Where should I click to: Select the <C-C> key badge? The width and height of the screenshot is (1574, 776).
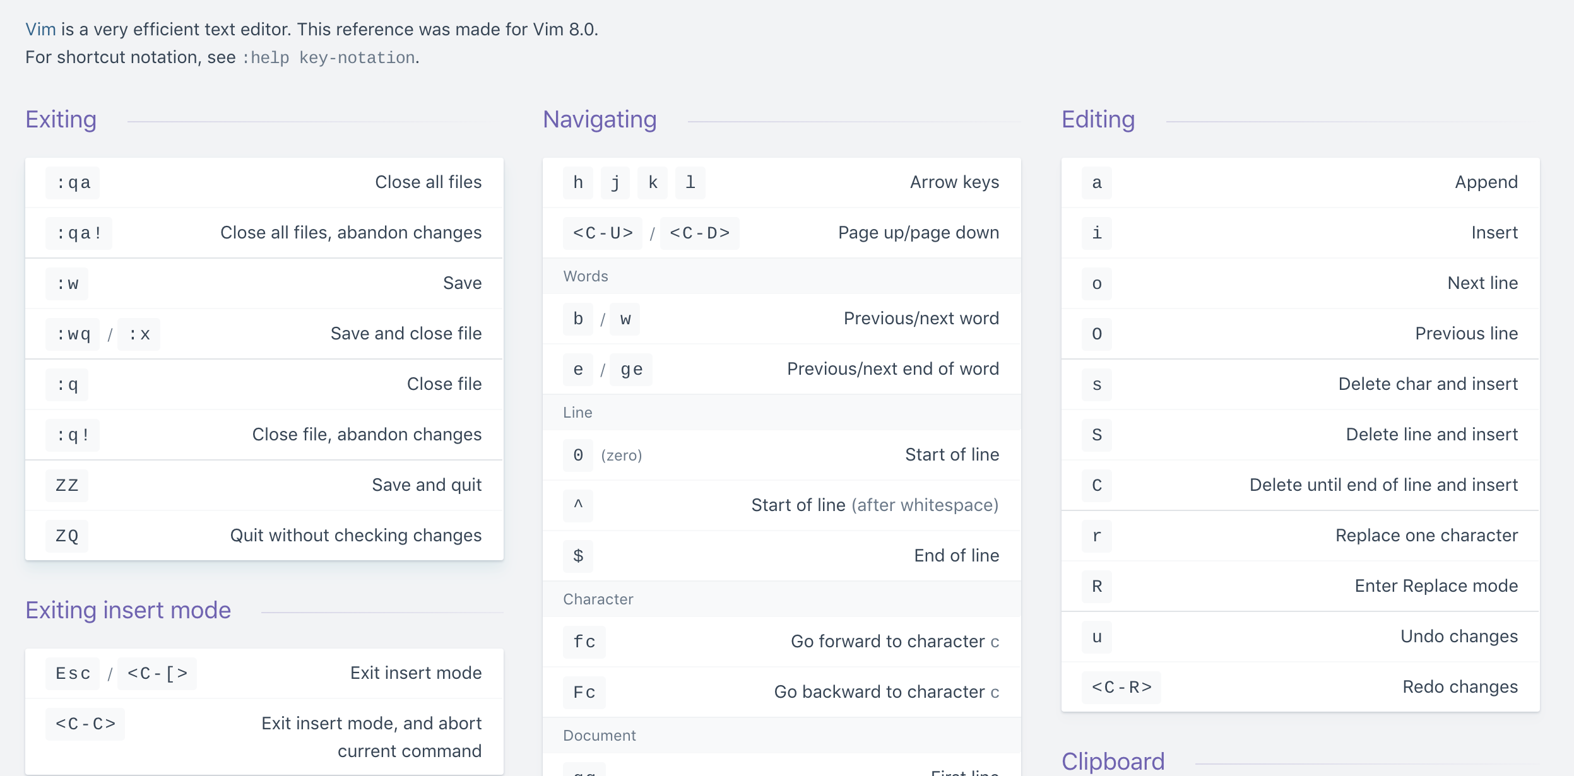pyautogui.click(x=85, y=724)
